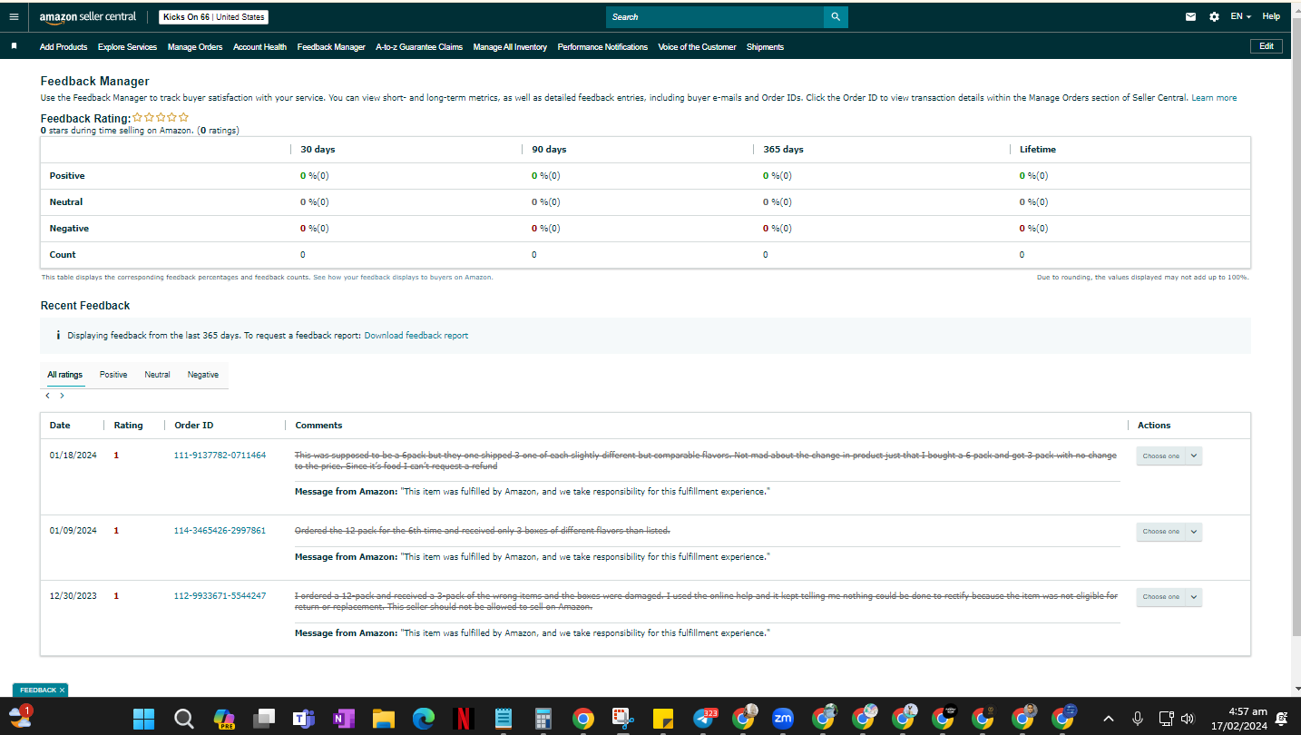Viewport: 1301px width, 735px height.
Task: Open Calculator from taskbar
Action: 543,720
